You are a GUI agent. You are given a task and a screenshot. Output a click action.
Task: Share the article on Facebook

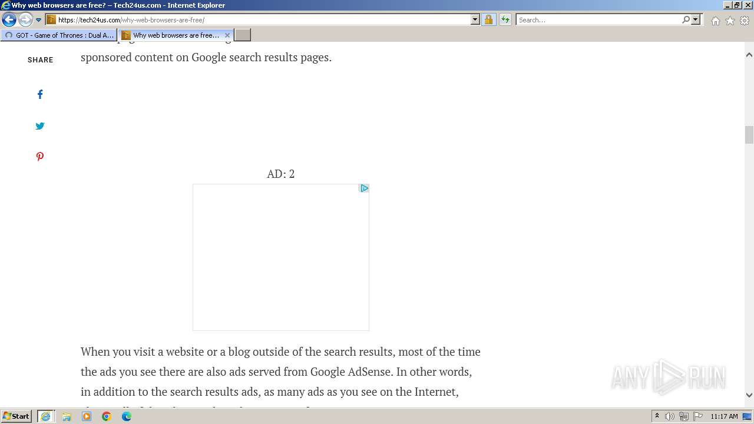pos(40,94)
